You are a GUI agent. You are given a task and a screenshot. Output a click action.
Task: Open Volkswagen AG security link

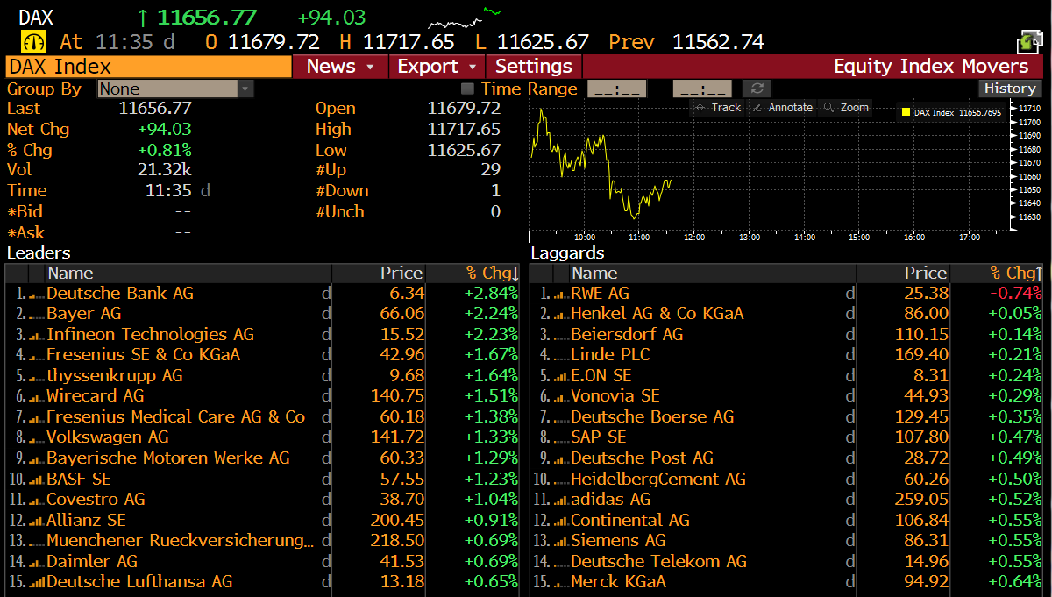coord(108,437)
